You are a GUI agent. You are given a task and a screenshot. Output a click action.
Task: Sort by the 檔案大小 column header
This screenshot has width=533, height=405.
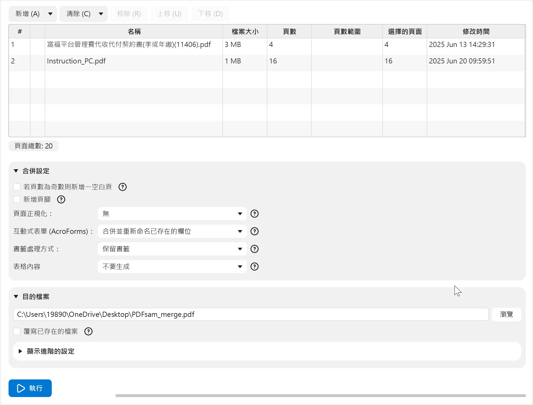tap(245, 32)
